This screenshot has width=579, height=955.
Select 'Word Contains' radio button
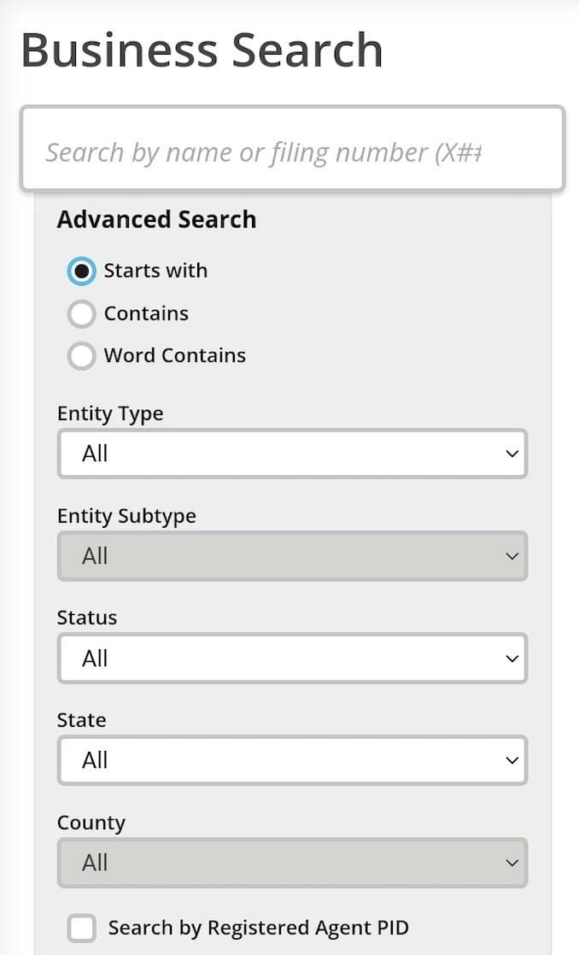tap(81, 356)
